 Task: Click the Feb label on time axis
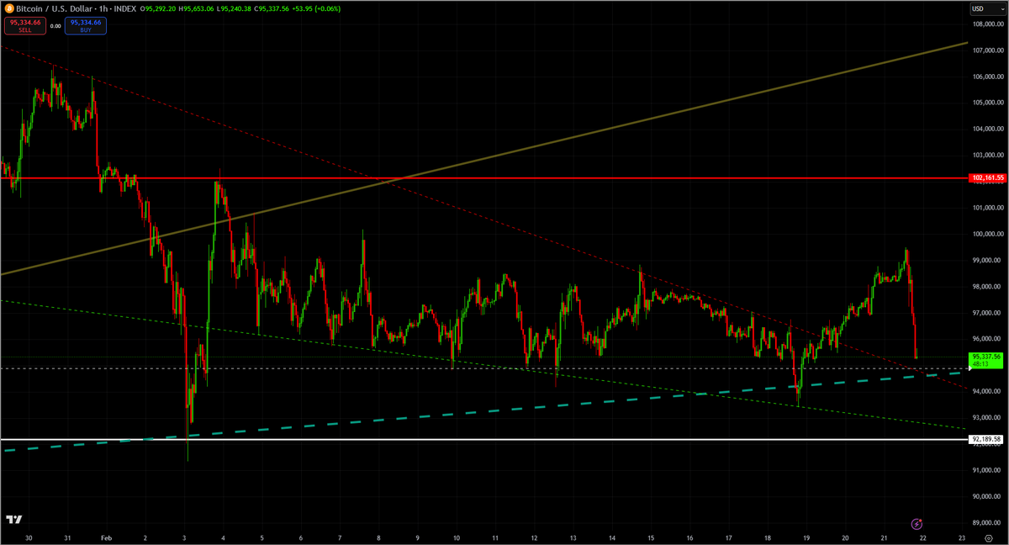coord(106,537)
